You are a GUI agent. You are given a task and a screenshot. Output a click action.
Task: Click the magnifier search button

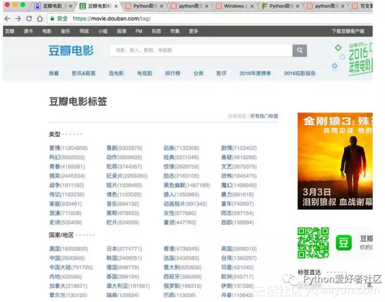[300, 51]
